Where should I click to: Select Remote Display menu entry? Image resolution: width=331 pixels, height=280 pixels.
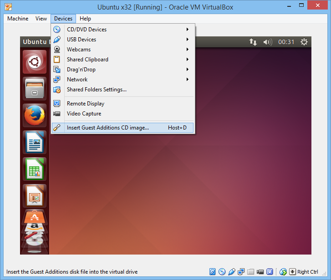[122, 104]
